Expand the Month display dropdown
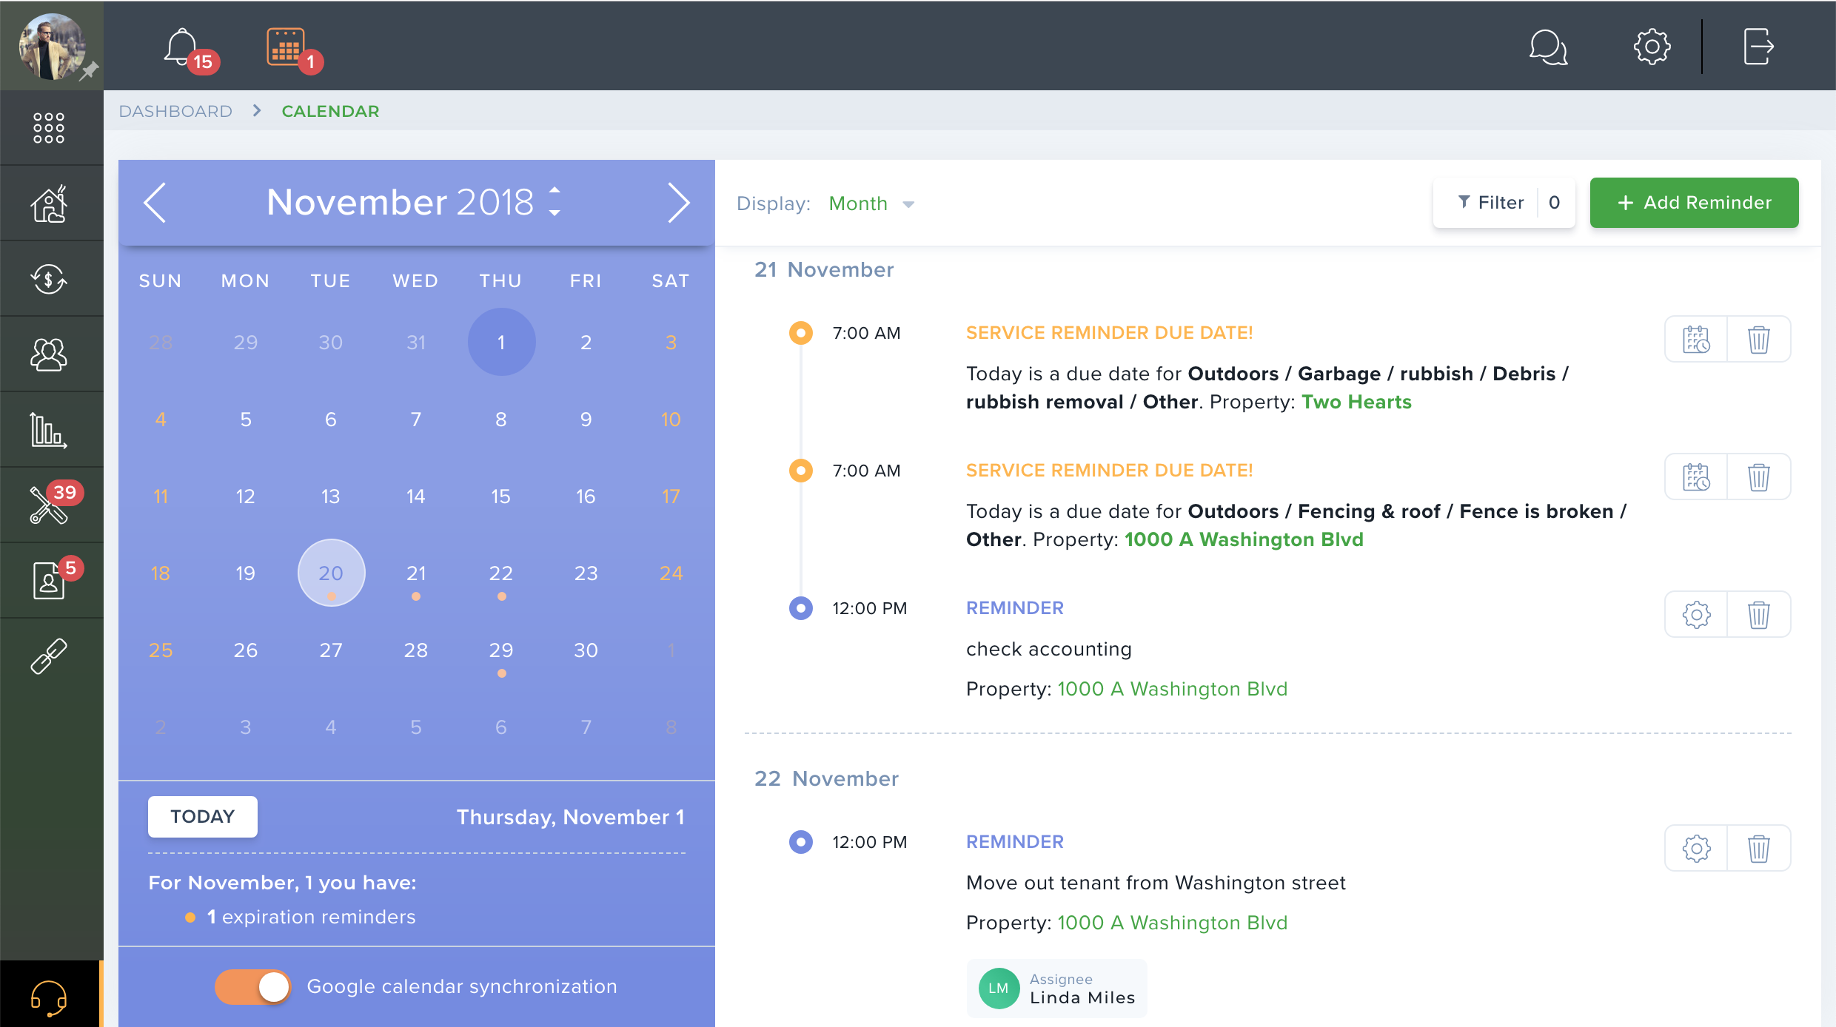Screen dimensions: 1836x1027 pos(873,204)
